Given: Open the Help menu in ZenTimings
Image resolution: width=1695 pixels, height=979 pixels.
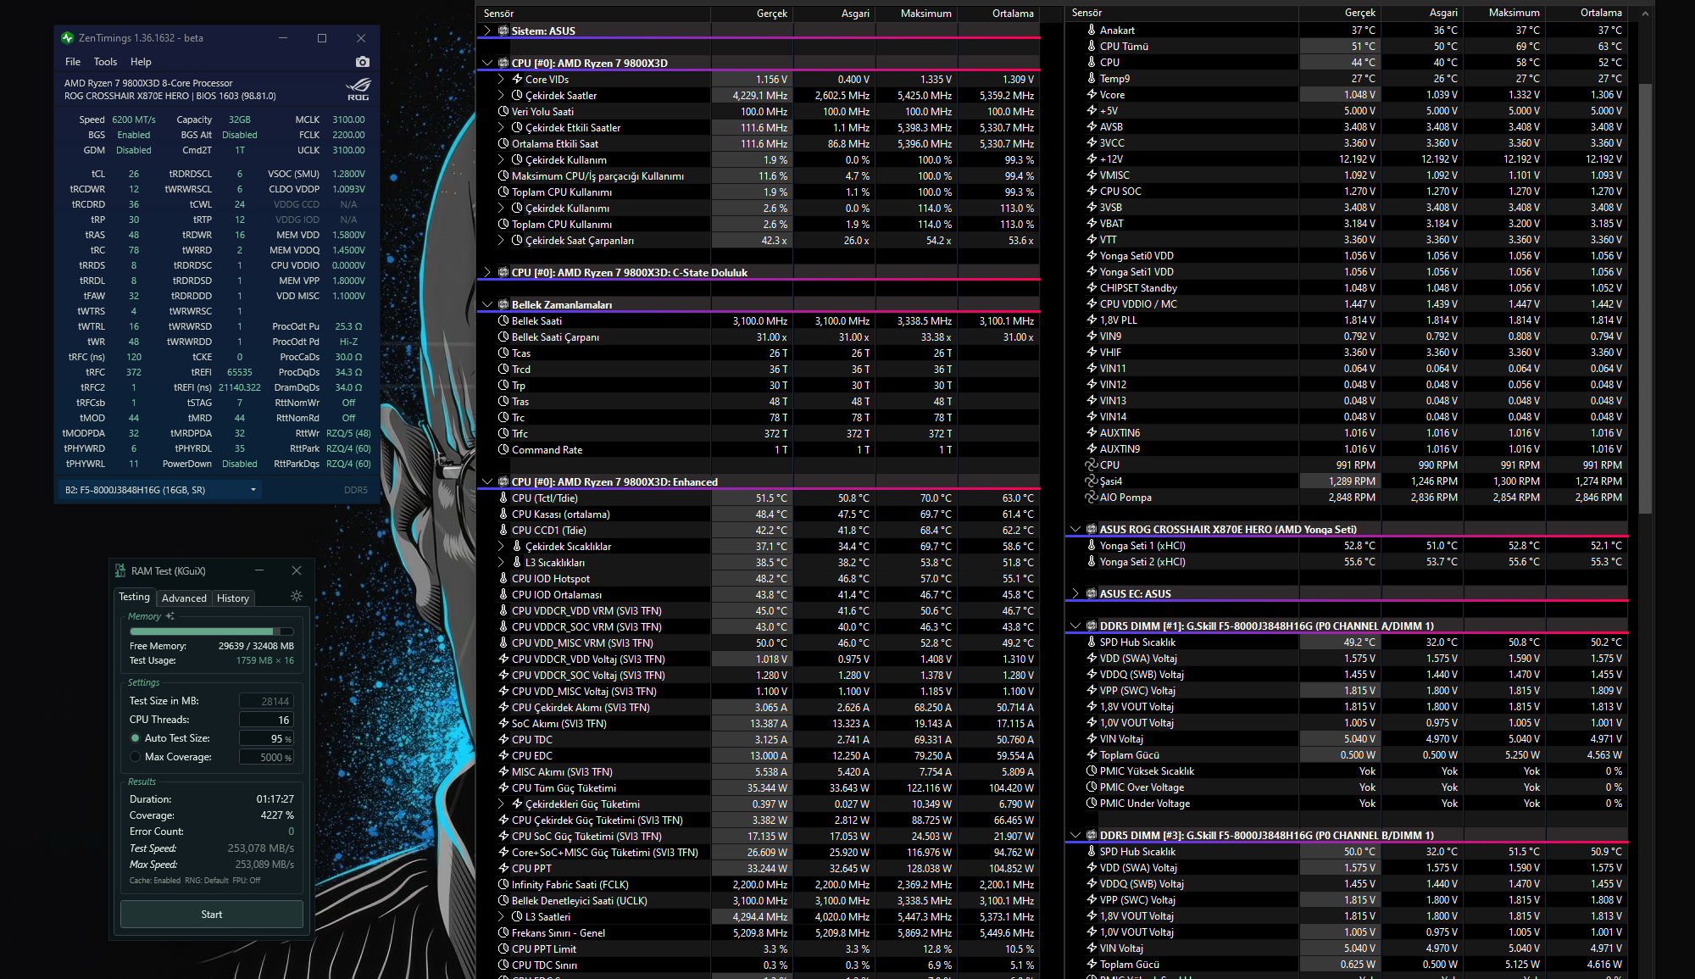Looking at the screenshot, I should [141, 62].
